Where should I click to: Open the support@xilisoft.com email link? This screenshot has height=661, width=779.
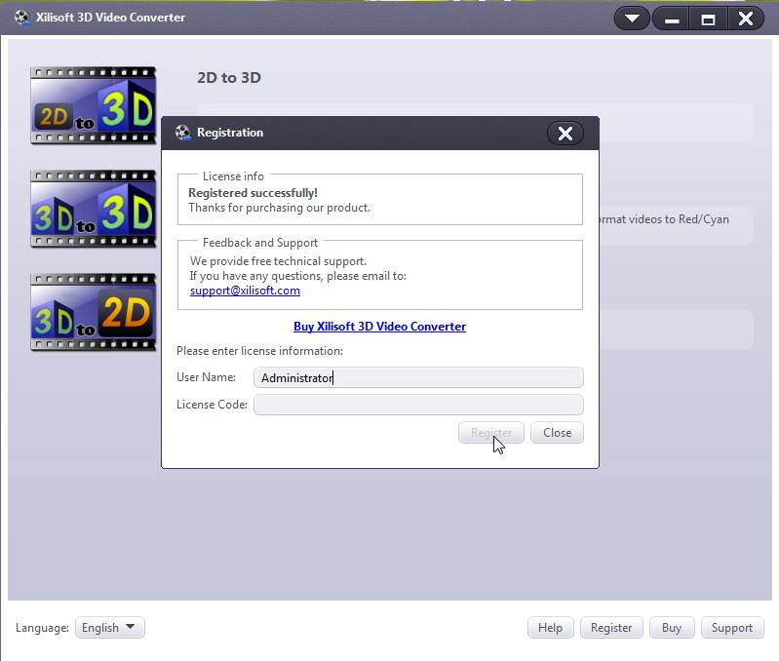245,291
